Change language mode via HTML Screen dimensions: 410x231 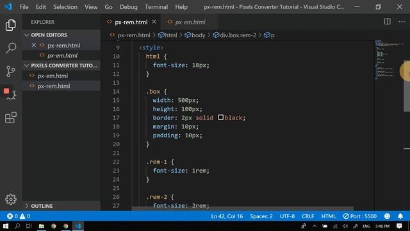click(329, 216)
